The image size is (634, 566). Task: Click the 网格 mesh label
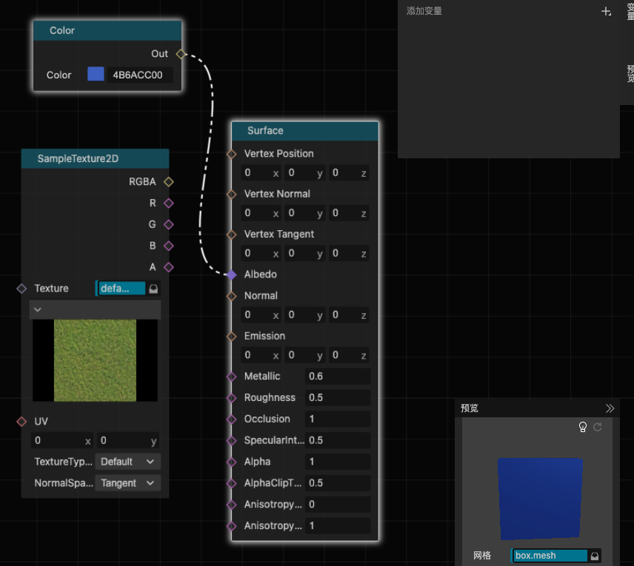pyautogui.click(x=482, y=556)
